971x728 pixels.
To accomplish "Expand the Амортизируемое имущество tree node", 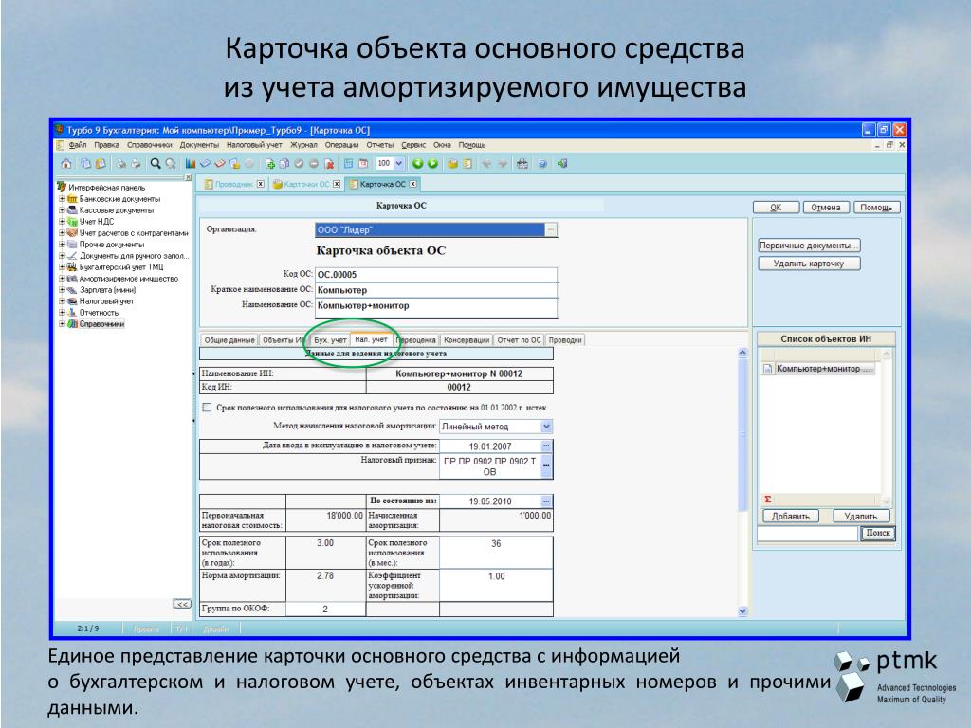I will [62, 278].
